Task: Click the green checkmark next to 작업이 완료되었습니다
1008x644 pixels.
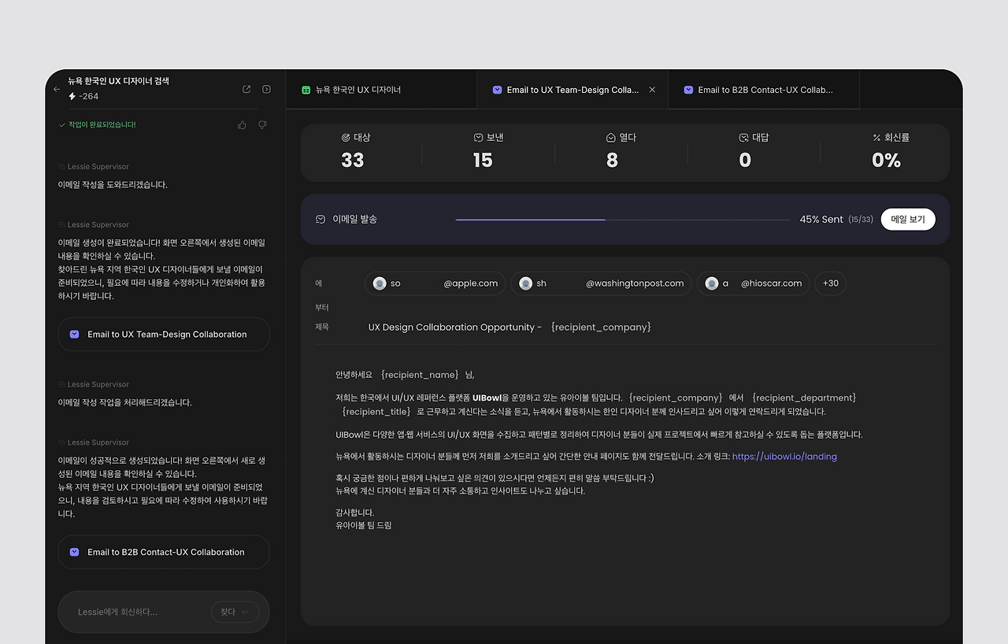Action: [x=62, y=124]
